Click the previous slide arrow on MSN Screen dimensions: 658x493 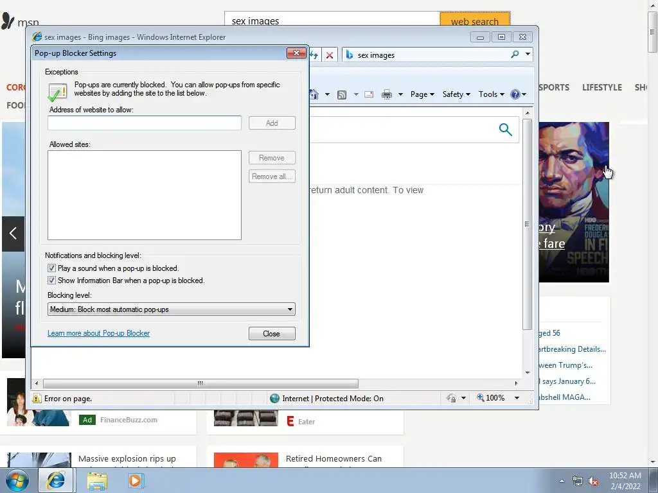click(x=13, y=234)
